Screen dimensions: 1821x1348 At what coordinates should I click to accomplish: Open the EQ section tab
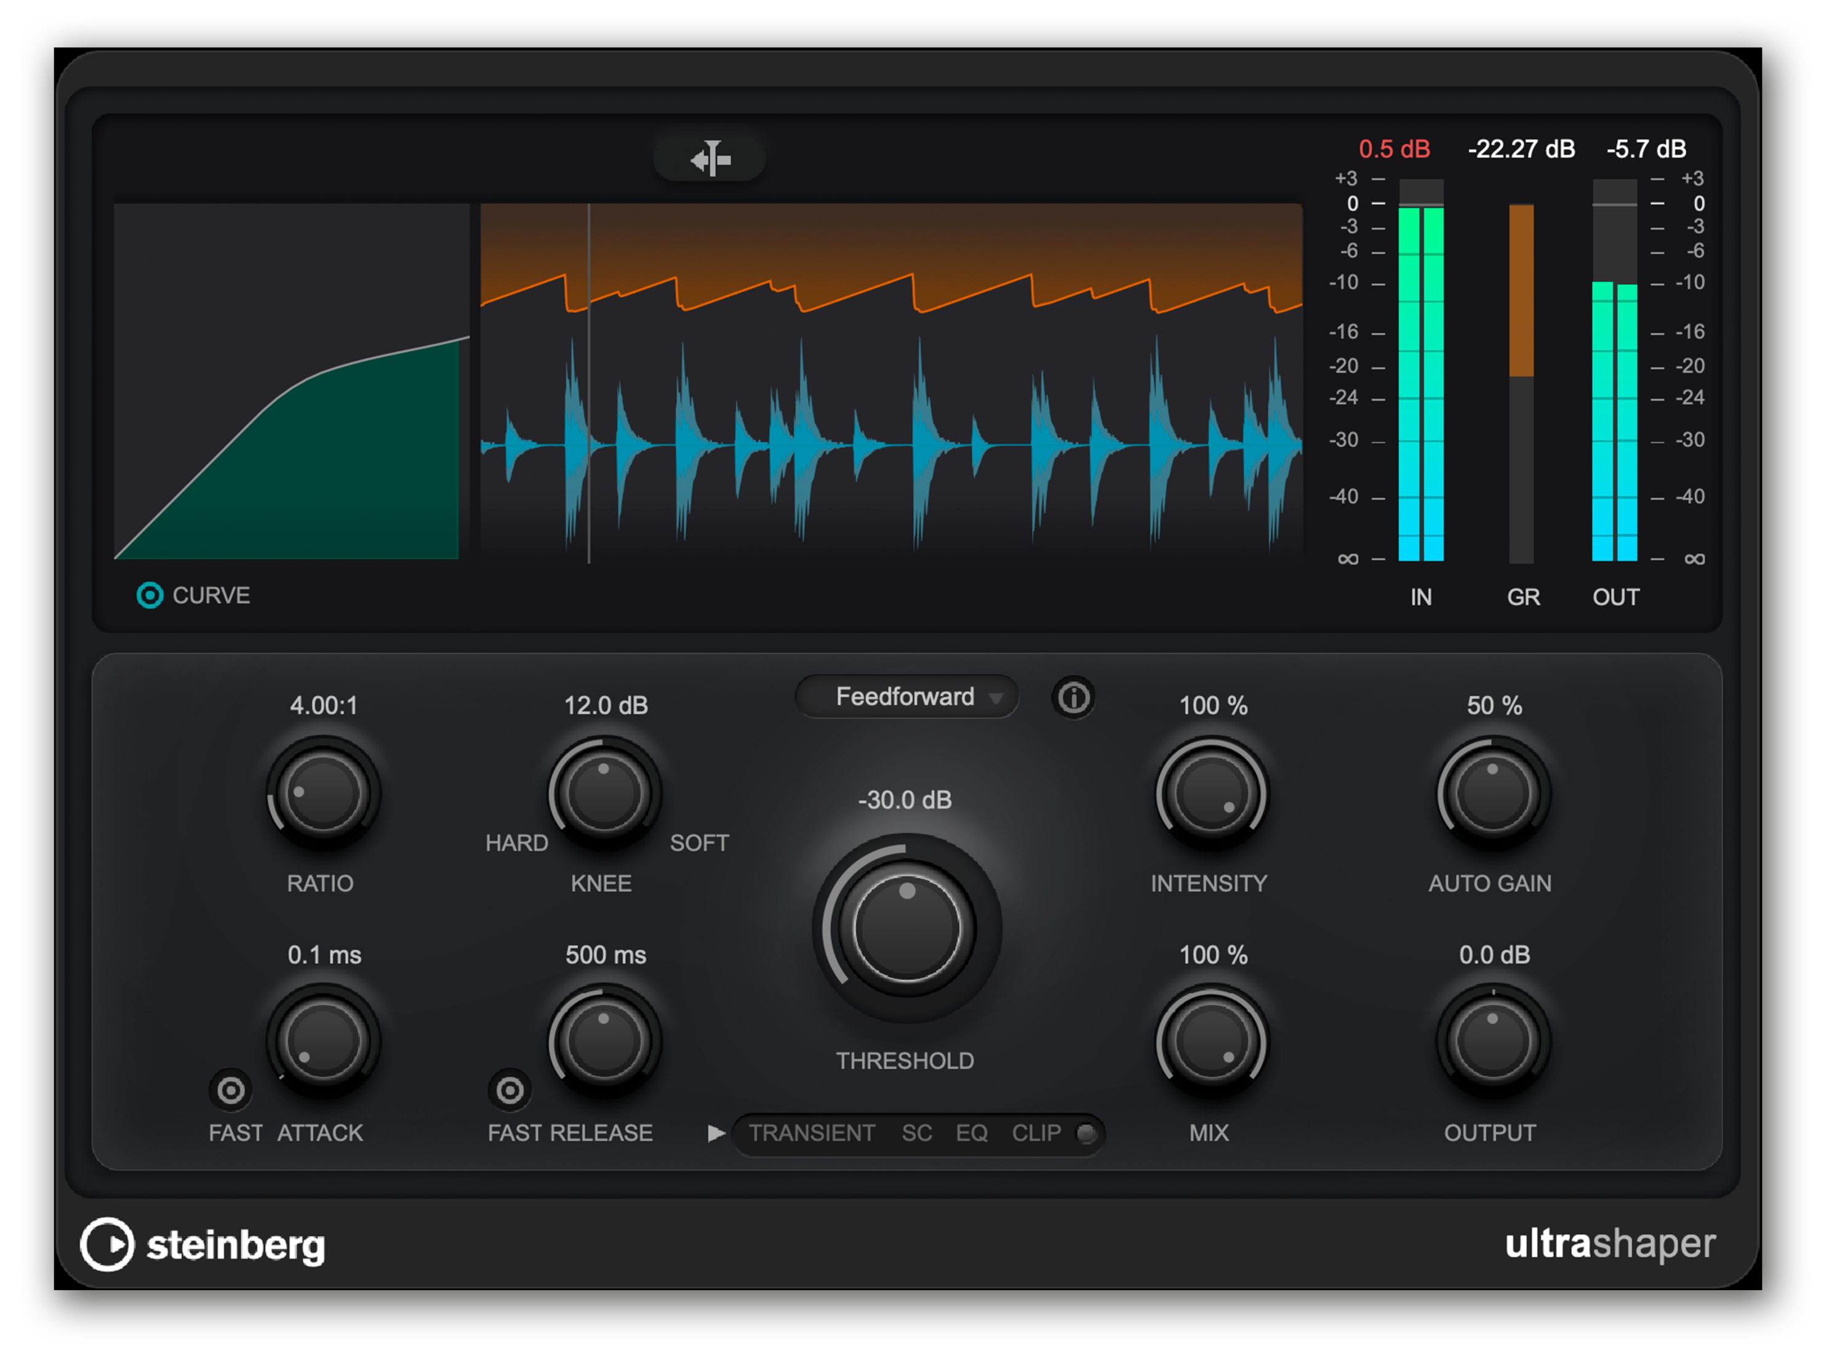971,1133
